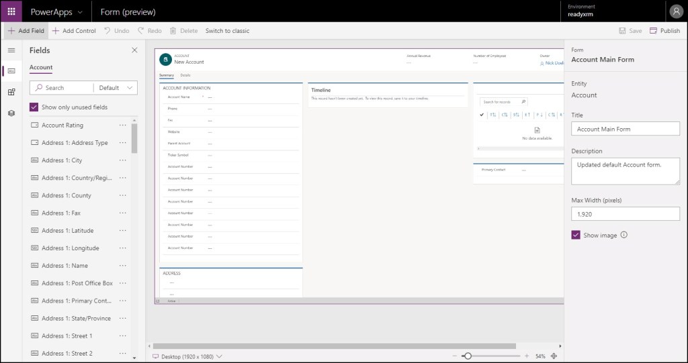Screen dimensions: 688x363
Task: Click the zoom in plus icon
Action: (x=527, y=356)
